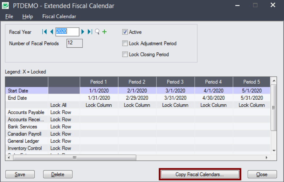The image size is (284, 182).
Task: Select Accounts Payable row label
Action: coord(27,112)
